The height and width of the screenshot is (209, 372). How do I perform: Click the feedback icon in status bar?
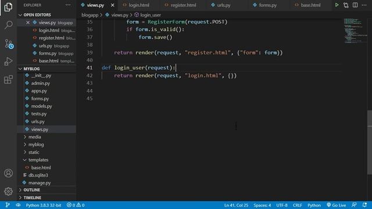point(354,205)
